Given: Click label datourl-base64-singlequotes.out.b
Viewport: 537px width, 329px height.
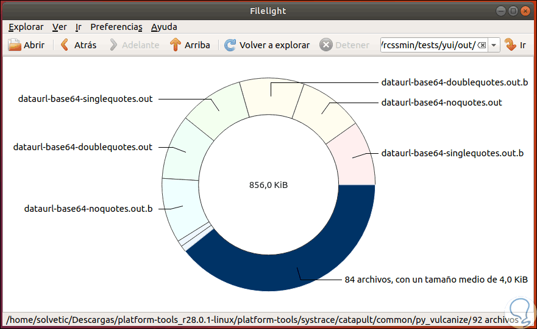Looking at the screenshot, I should (452, 153).
